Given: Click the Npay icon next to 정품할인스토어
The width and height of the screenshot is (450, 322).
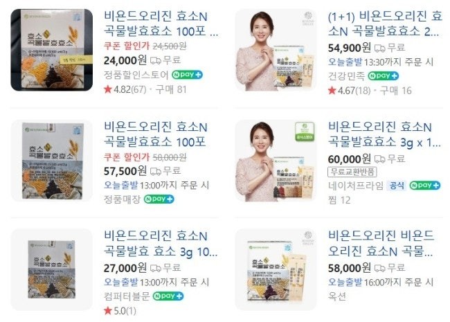Looking at the screenshot, I should coord(187,75).
